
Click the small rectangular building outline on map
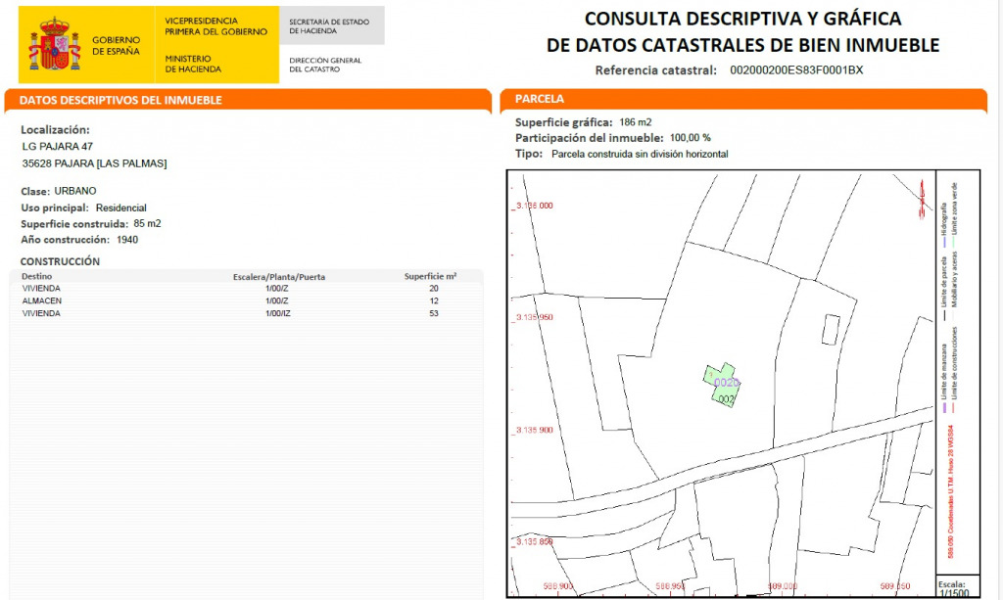pos(831,329)
